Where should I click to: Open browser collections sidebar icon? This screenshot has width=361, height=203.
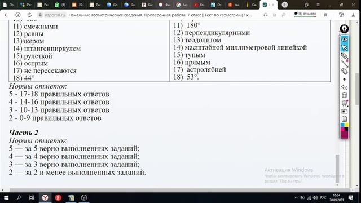pyautogui.click(x=341, y=15)
